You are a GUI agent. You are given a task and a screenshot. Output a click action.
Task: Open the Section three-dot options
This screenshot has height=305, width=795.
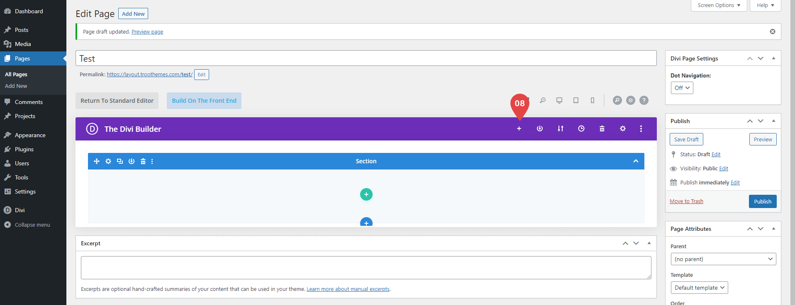tap(152, 161)
